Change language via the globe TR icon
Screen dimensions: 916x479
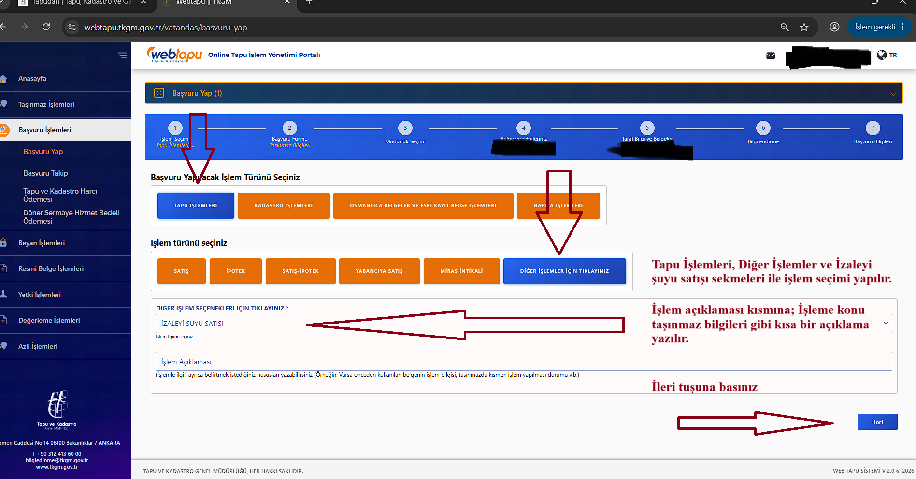(x=887, y=55)
